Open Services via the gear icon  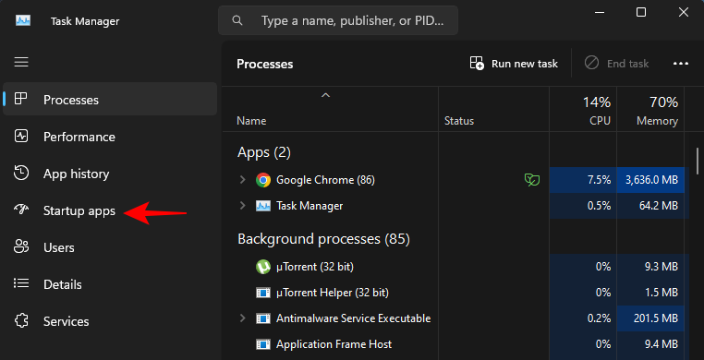(x=21, y=320)
